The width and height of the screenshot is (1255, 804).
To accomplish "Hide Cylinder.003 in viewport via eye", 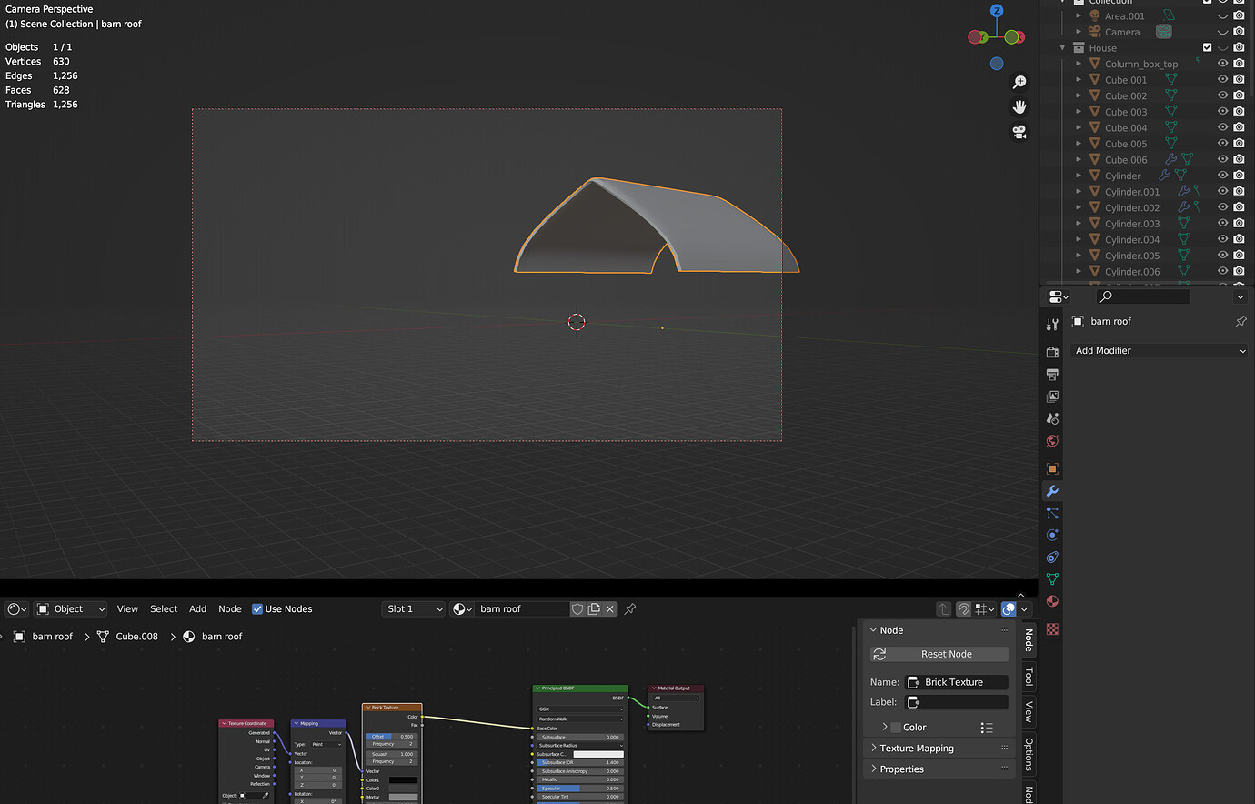I will (1222, 224).
